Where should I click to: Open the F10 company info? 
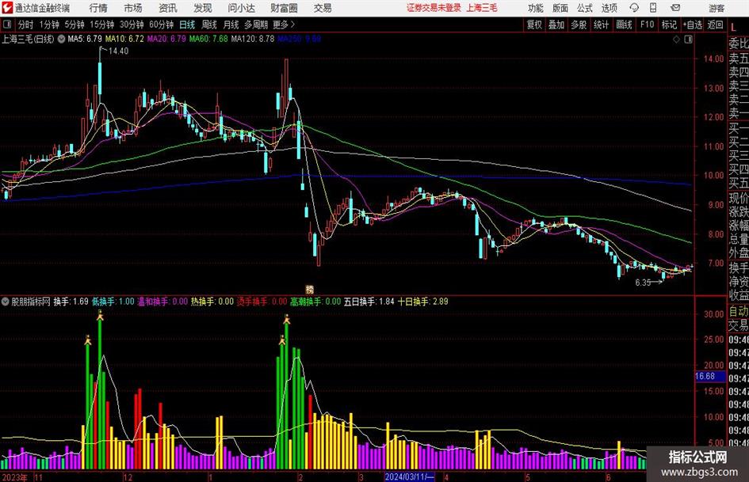click(648, 25)
